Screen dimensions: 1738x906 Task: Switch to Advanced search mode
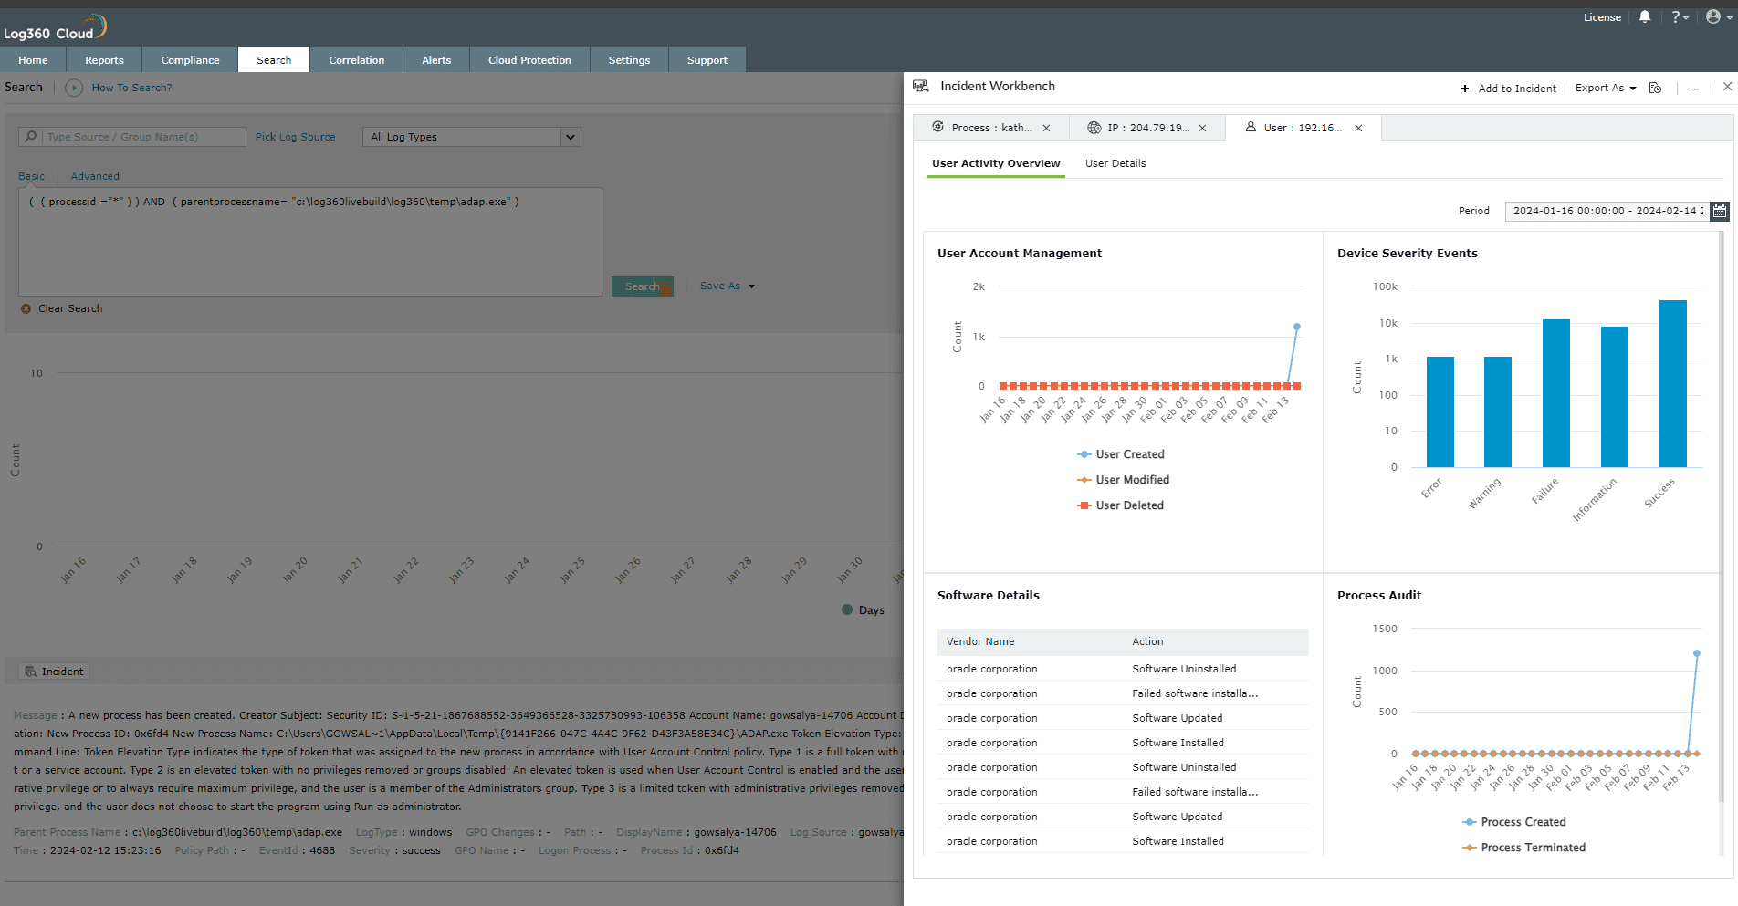click(95, 176)
